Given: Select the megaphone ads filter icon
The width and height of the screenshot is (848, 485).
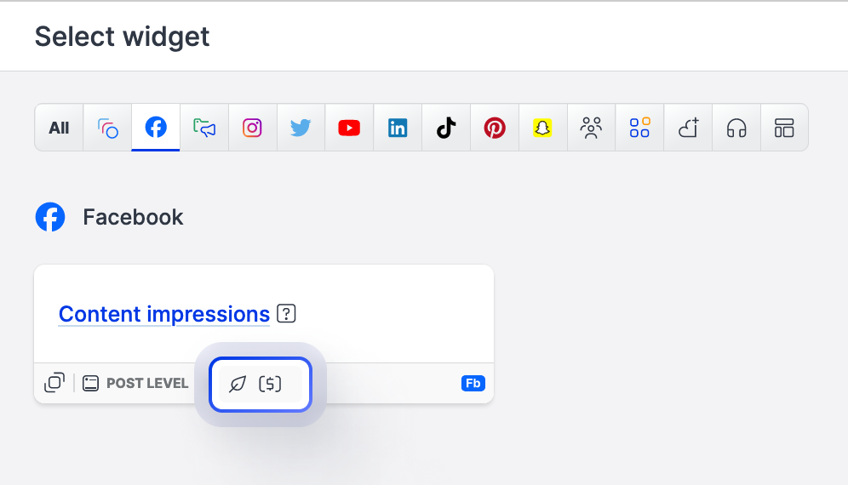Looking at the screenshot, I should [204, 128].
